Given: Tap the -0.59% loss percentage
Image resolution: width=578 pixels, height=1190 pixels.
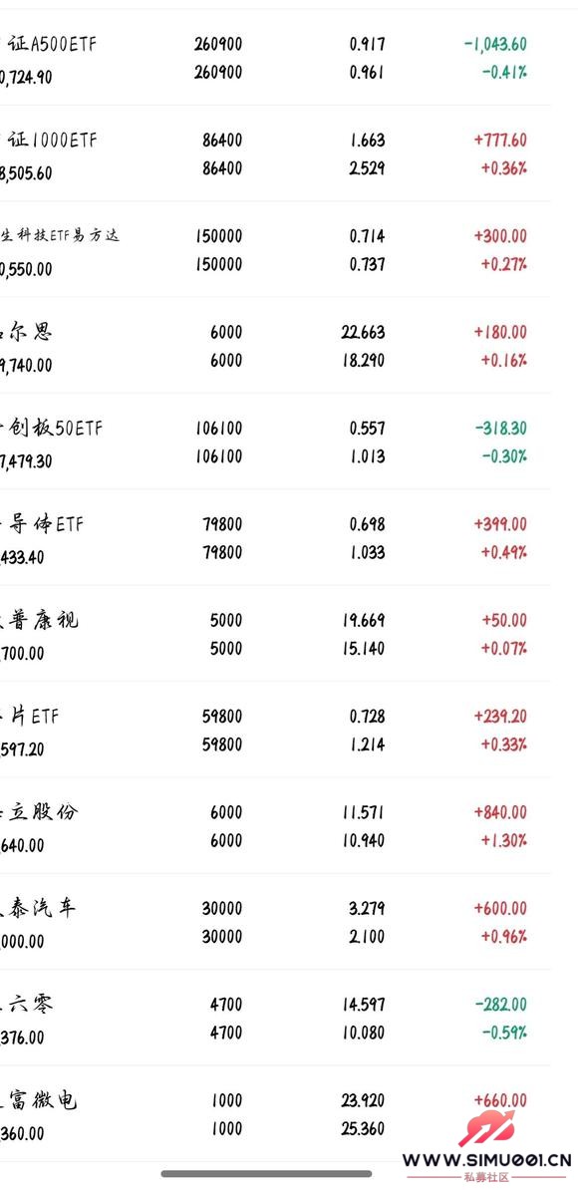Looking at the screenshot, I should [x=503, y=1033].
